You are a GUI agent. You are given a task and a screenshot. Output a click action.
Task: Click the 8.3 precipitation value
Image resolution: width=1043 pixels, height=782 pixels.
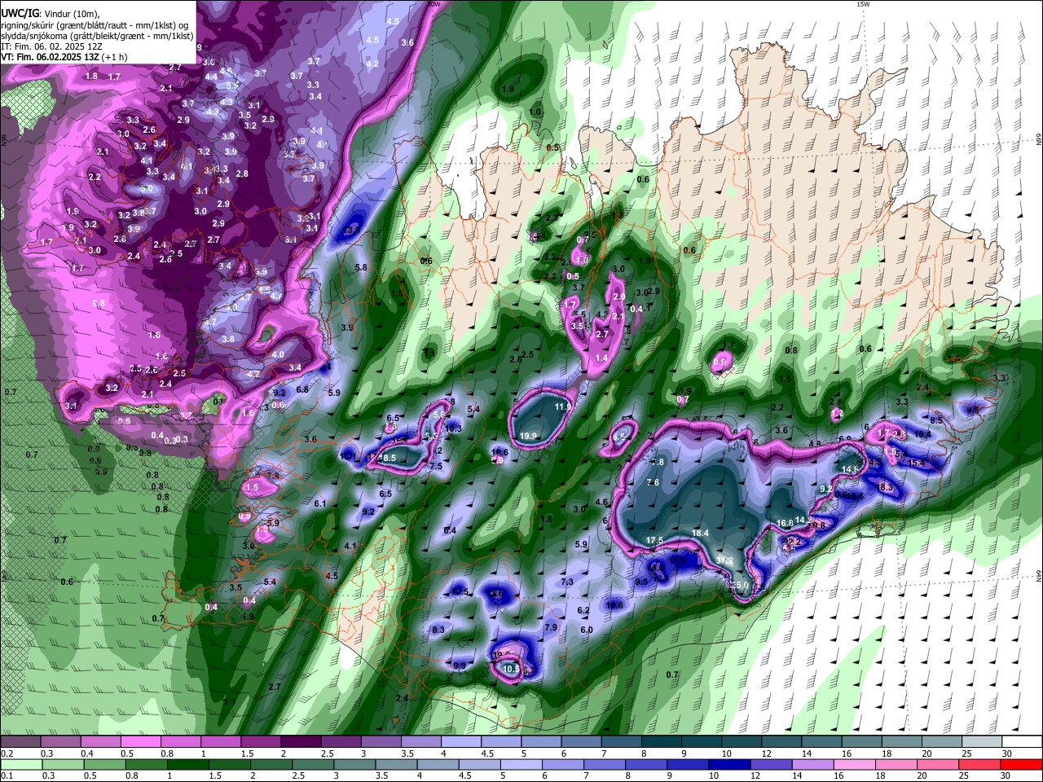438,630
